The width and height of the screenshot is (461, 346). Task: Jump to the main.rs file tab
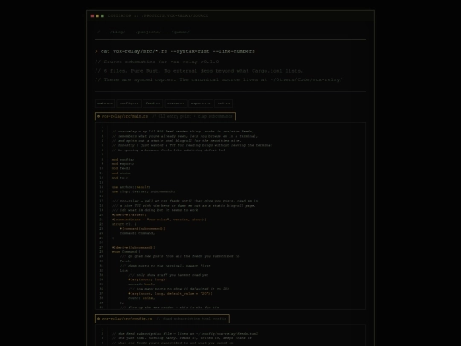pyautogui.click(x=105, y=103)
